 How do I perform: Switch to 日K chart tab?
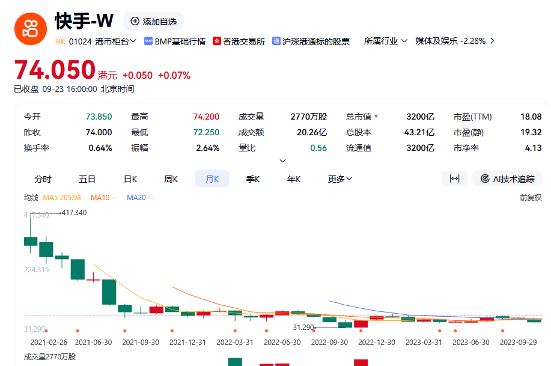pos(130,179)
